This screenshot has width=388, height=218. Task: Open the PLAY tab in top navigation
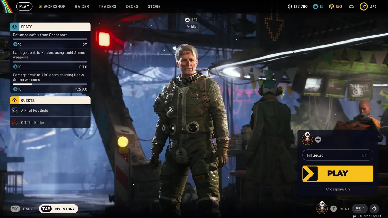[x=24, y=6]
